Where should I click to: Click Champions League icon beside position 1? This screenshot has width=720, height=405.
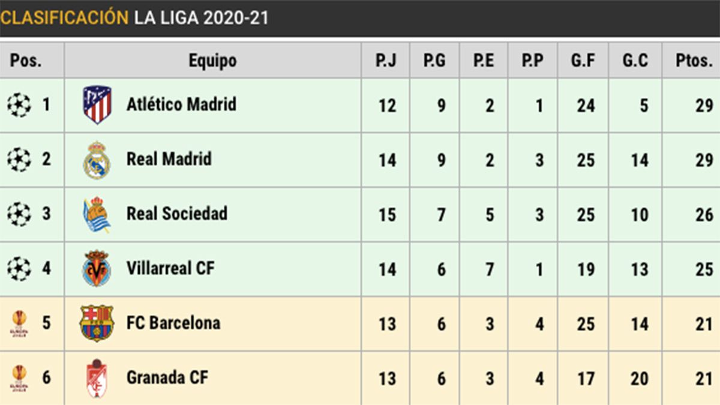[x=19, y=106]
